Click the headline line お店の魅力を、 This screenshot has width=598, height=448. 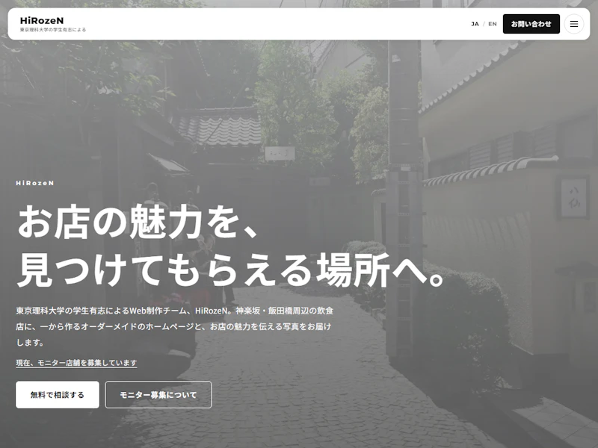pyautogui.click(x=139, y=222)
